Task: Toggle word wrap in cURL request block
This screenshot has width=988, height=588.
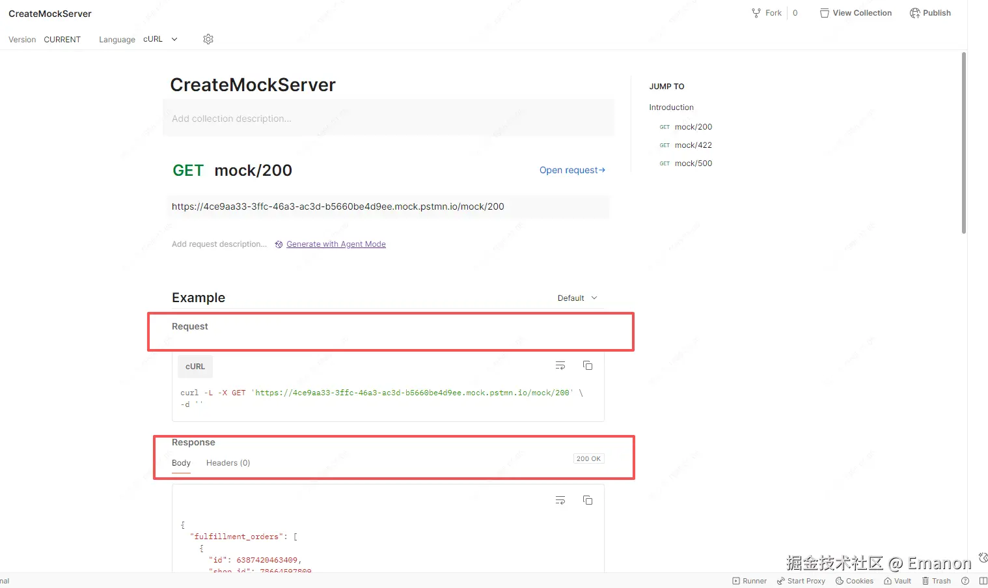Action: [560, 365]
